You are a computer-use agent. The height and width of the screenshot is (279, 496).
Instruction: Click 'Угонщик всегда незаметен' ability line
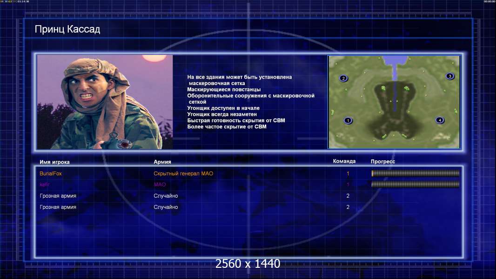[x=222, y=114]
